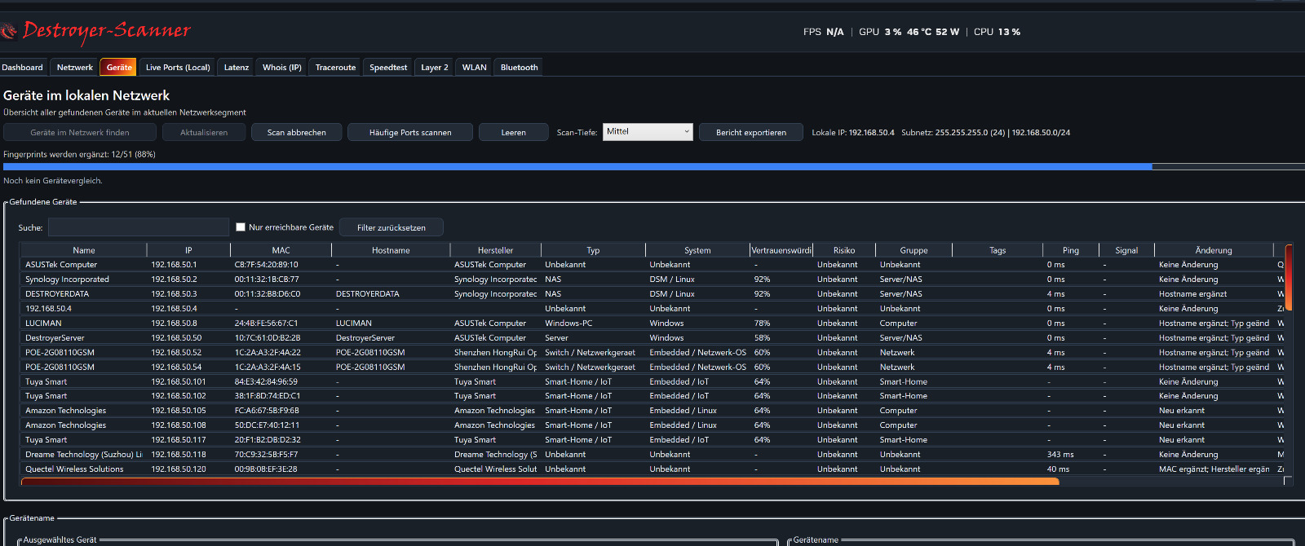Sort by the Gruppe column header
The width and height of the screenshot is (1305, 546).
913,250
